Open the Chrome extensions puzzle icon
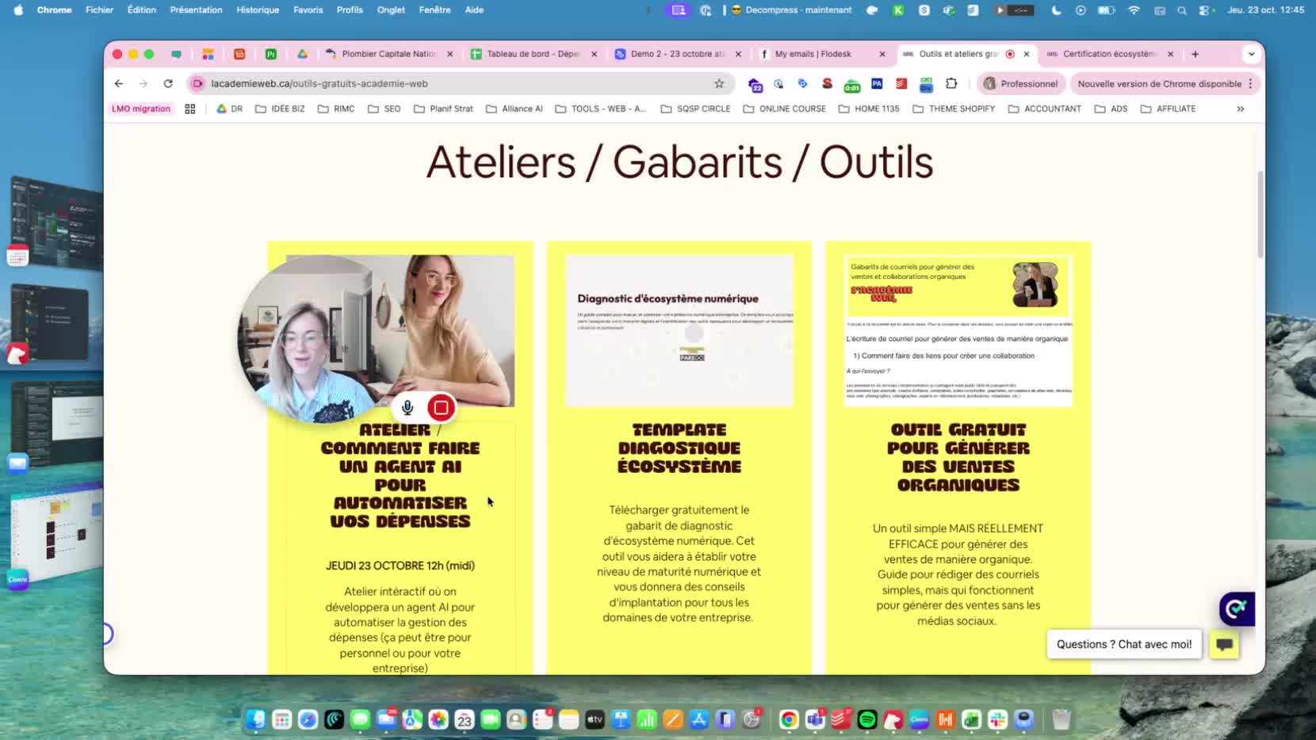This screenshot has width=1316, height=740. 951,83
